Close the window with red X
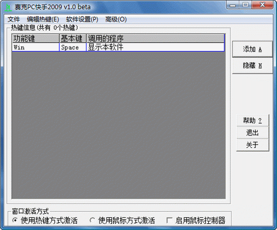This screenshot has height=230, width=277. 263,5
